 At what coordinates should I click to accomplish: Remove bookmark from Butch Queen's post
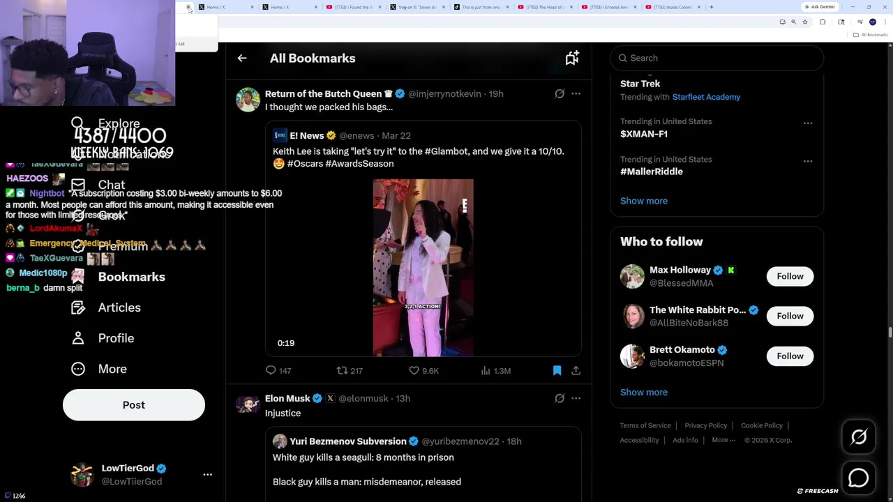pos(557,371)
